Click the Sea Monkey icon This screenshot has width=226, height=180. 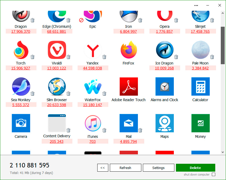[21, 87]
